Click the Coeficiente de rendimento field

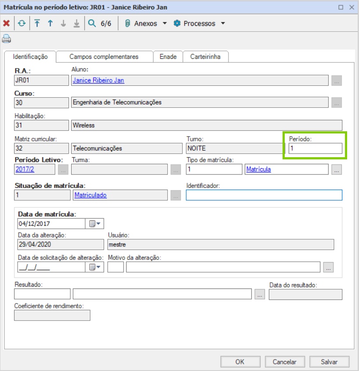point(52,315)
